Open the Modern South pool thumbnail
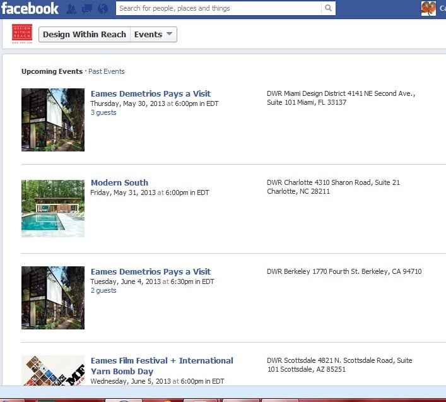Viewport: 446px width, 402px height. tap(53, 208)
